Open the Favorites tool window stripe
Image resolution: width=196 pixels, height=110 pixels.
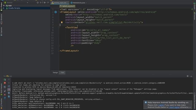[x=1, y=104]
